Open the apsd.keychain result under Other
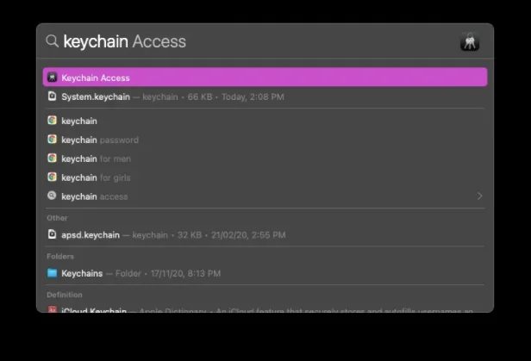Image resolution: width=531 pixels, height=361 pixels. pos(172,234)
